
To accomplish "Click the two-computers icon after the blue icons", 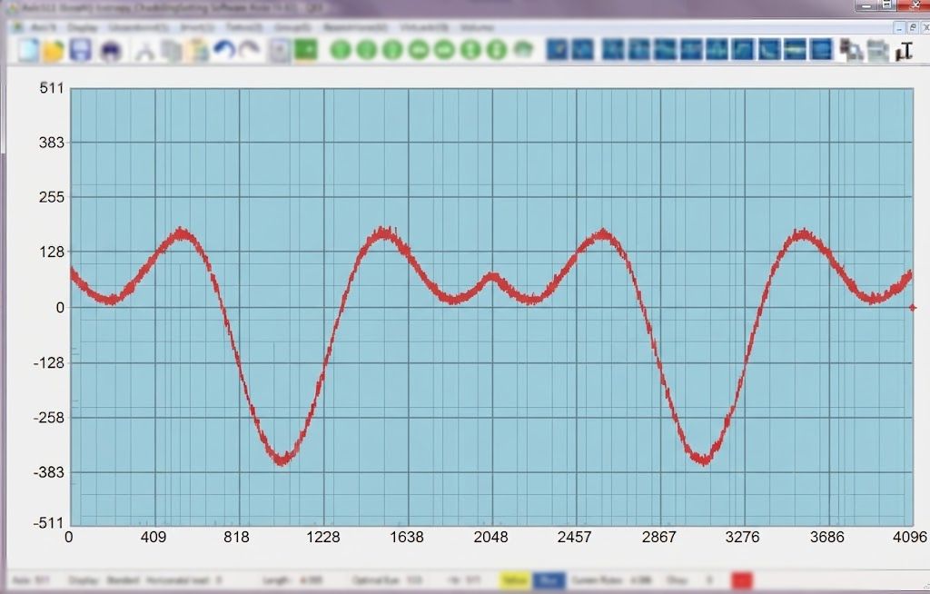I will [852, 51].
